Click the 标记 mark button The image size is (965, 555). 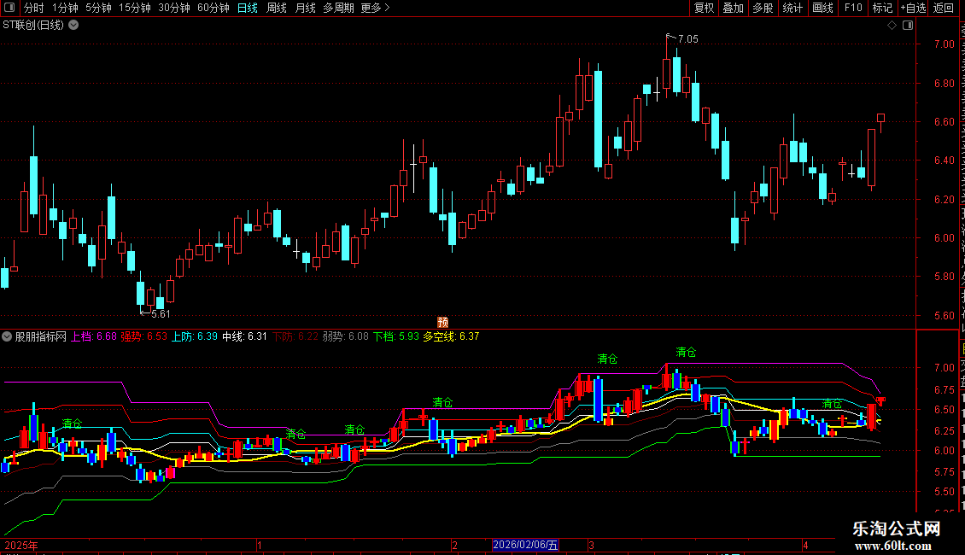[x=882, y=8]
